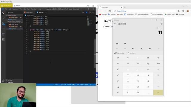
Task: Open the Edit menu in VS Code
Action: tap(10, 9)
